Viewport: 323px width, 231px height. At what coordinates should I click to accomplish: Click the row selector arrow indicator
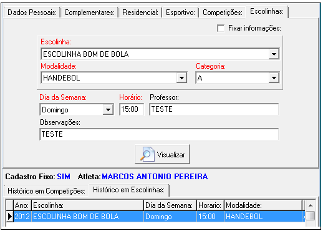[9, 217]
